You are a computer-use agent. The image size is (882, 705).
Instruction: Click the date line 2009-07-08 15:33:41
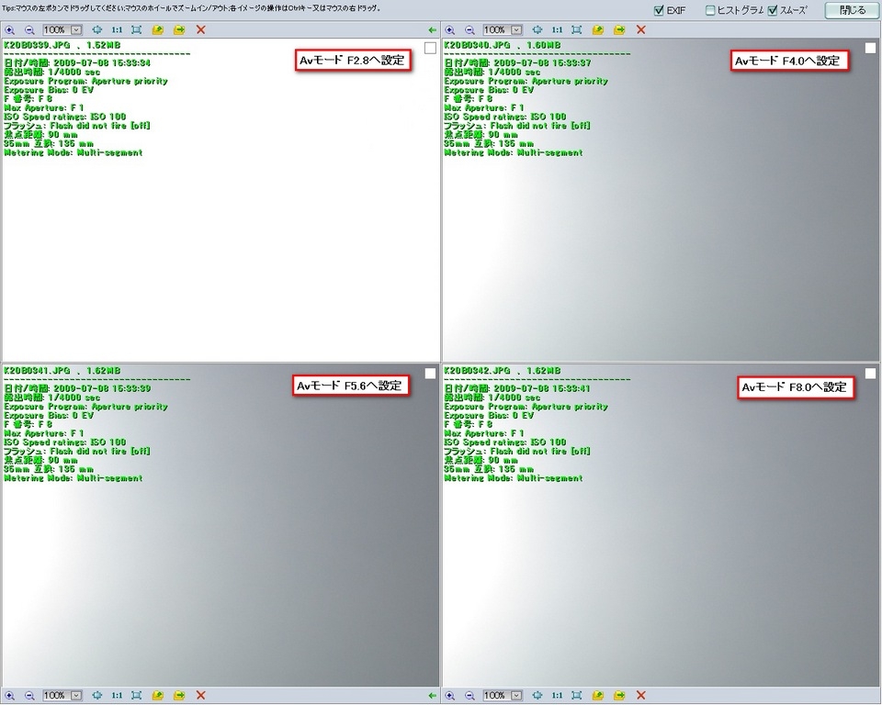517,388
